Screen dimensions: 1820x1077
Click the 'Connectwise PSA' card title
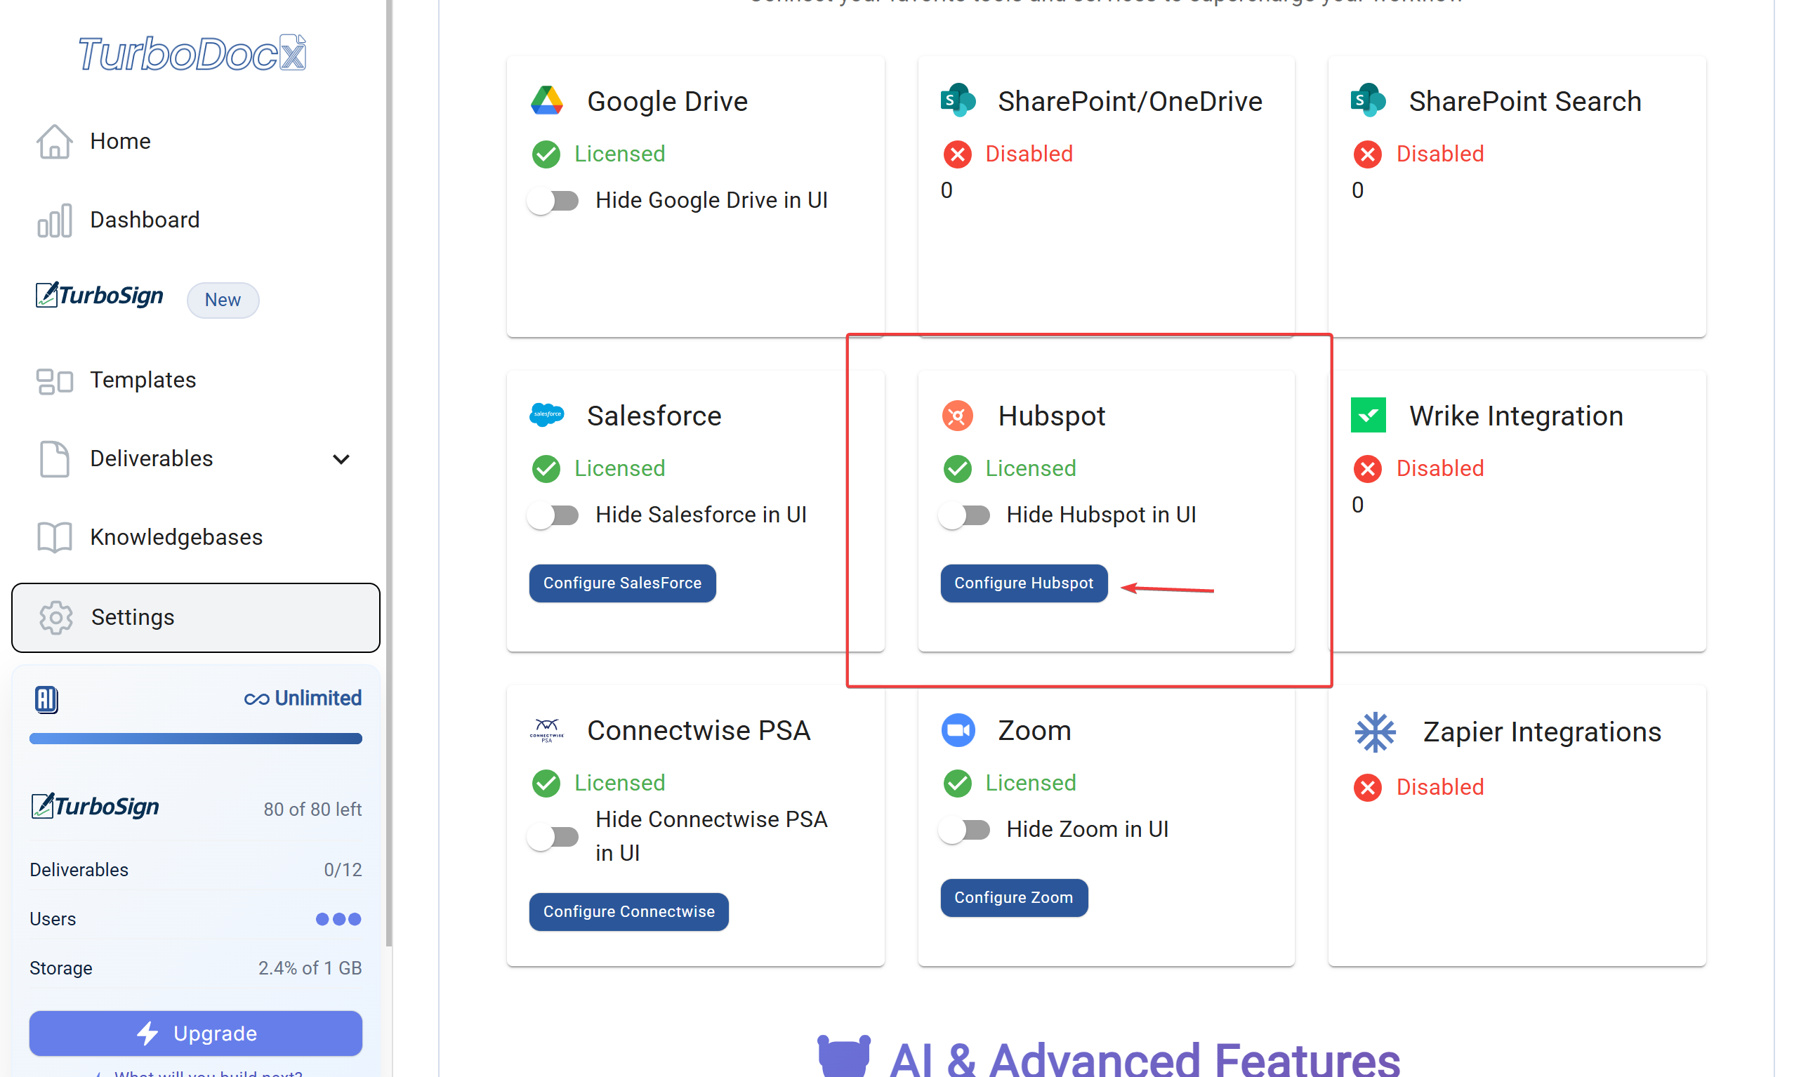(698, 731)
